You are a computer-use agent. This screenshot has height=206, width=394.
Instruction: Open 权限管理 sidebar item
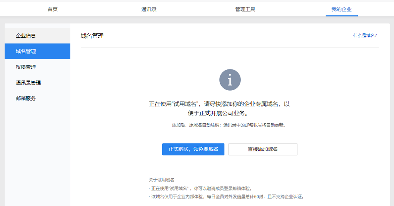[x=26, y=67]
